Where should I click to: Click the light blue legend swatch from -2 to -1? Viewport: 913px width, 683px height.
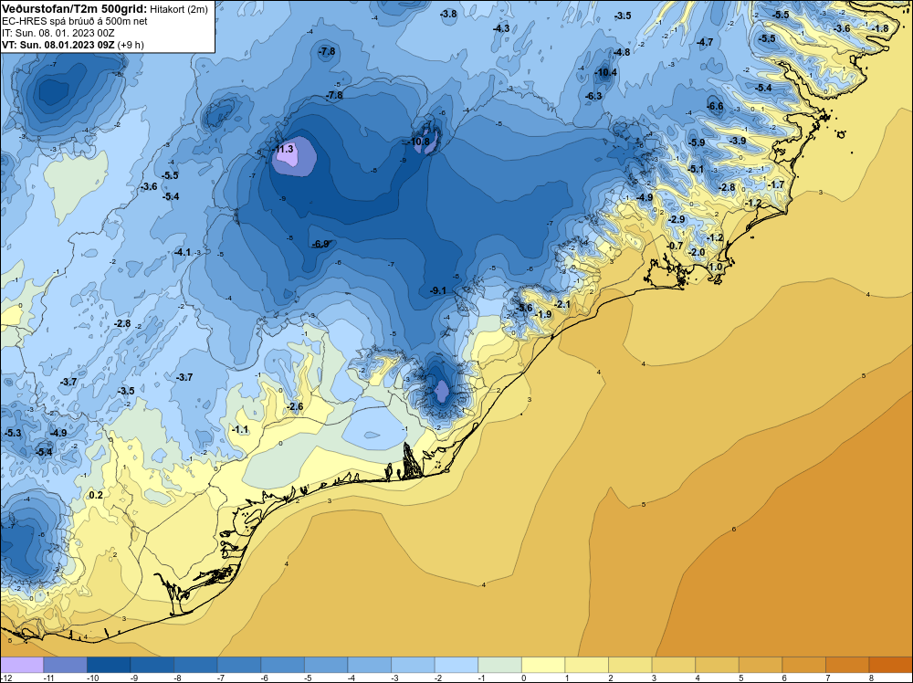click(456, 665)
